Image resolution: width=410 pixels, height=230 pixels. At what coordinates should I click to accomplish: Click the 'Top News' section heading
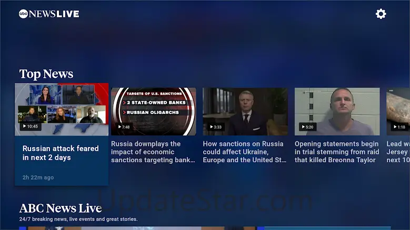tap(46, 74)
